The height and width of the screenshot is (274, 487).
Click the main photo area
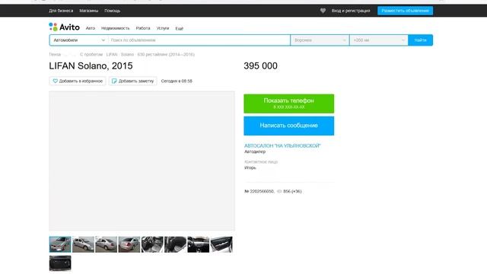(x=142, y=161)
